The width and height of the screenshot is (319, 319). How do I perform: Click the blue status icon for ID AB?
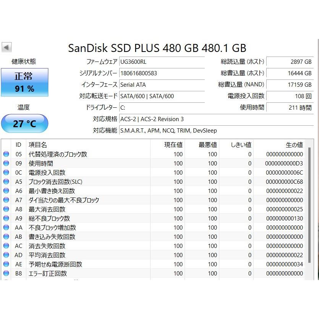(x=6, y=236)
